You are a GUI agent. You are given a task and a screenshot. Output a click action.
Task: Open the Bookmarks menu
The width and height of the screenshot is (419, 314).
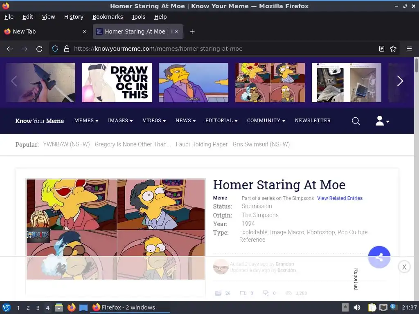click(108, 17)
